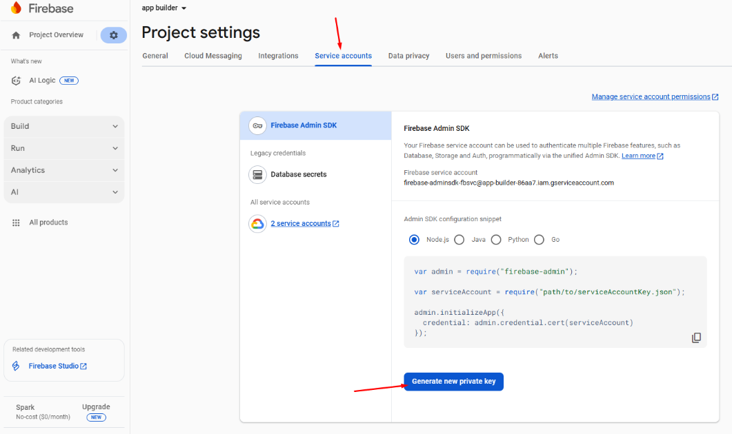Open AI Logic sidebar item
The width and height of the screenshot is (732, 434).
[42, 81]
